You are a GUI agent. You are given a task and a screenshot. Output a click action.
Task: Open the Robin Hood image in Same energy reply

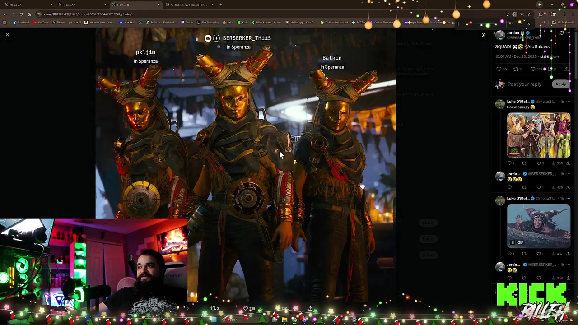[x=539, y=135]
